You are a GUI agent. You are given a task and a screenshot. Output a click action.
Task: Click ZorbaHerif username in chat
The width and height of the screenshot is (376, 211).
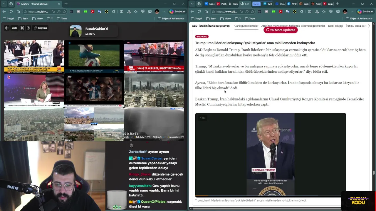[138, 152]
